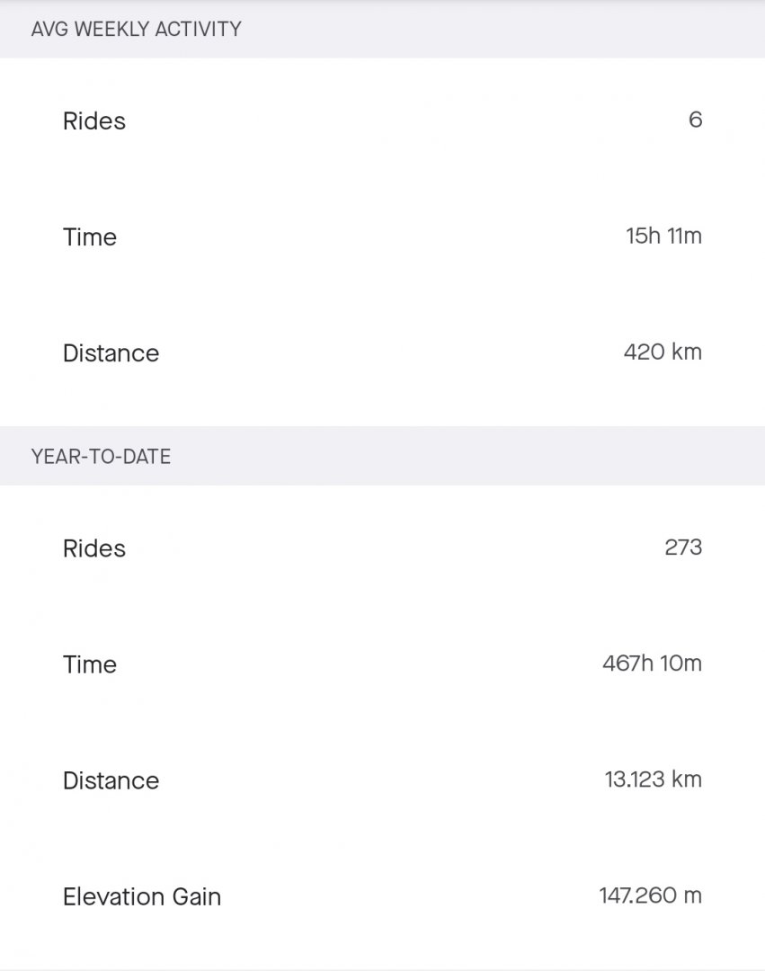765x971 pixels.
Task: Open the Time label under Year-to-Date
Action: [90, 664]
